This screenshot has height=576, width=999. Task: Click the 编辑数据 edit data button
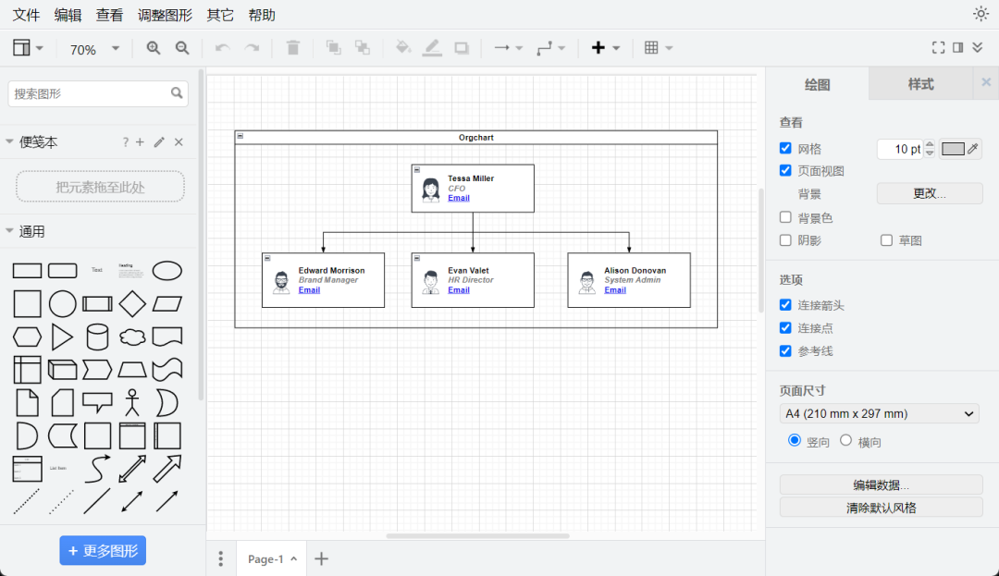coord(882,485)
